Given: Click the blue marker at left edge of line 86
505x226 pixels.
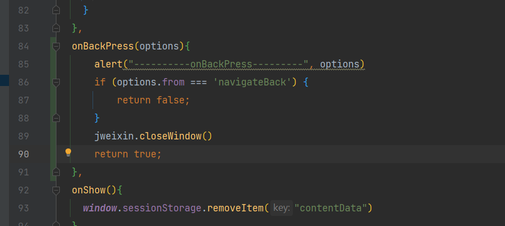Looking at the screenshot, I should tap(5, 80).
